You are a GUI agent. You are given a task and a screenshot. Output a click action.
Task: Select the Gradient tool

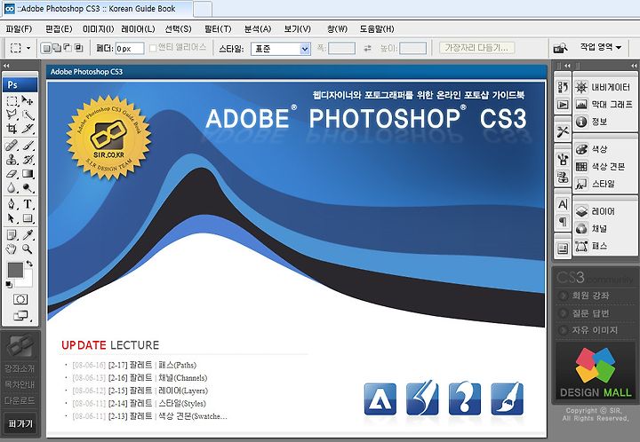[x=28, y=174]
